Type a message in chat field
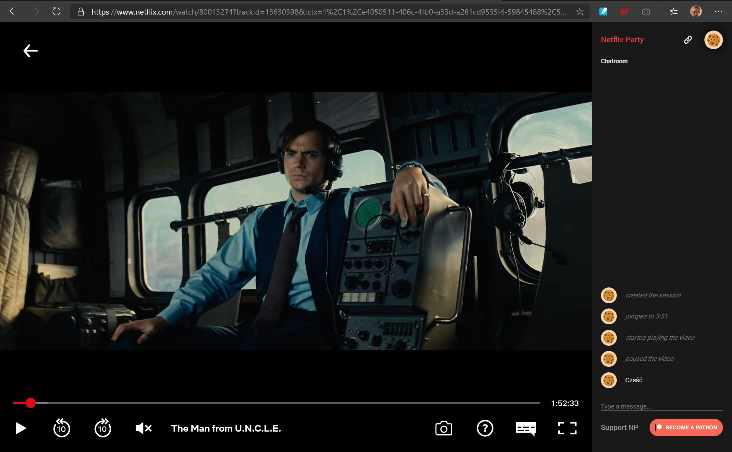This screenshot has width=732, height=452. click(661, 406)
